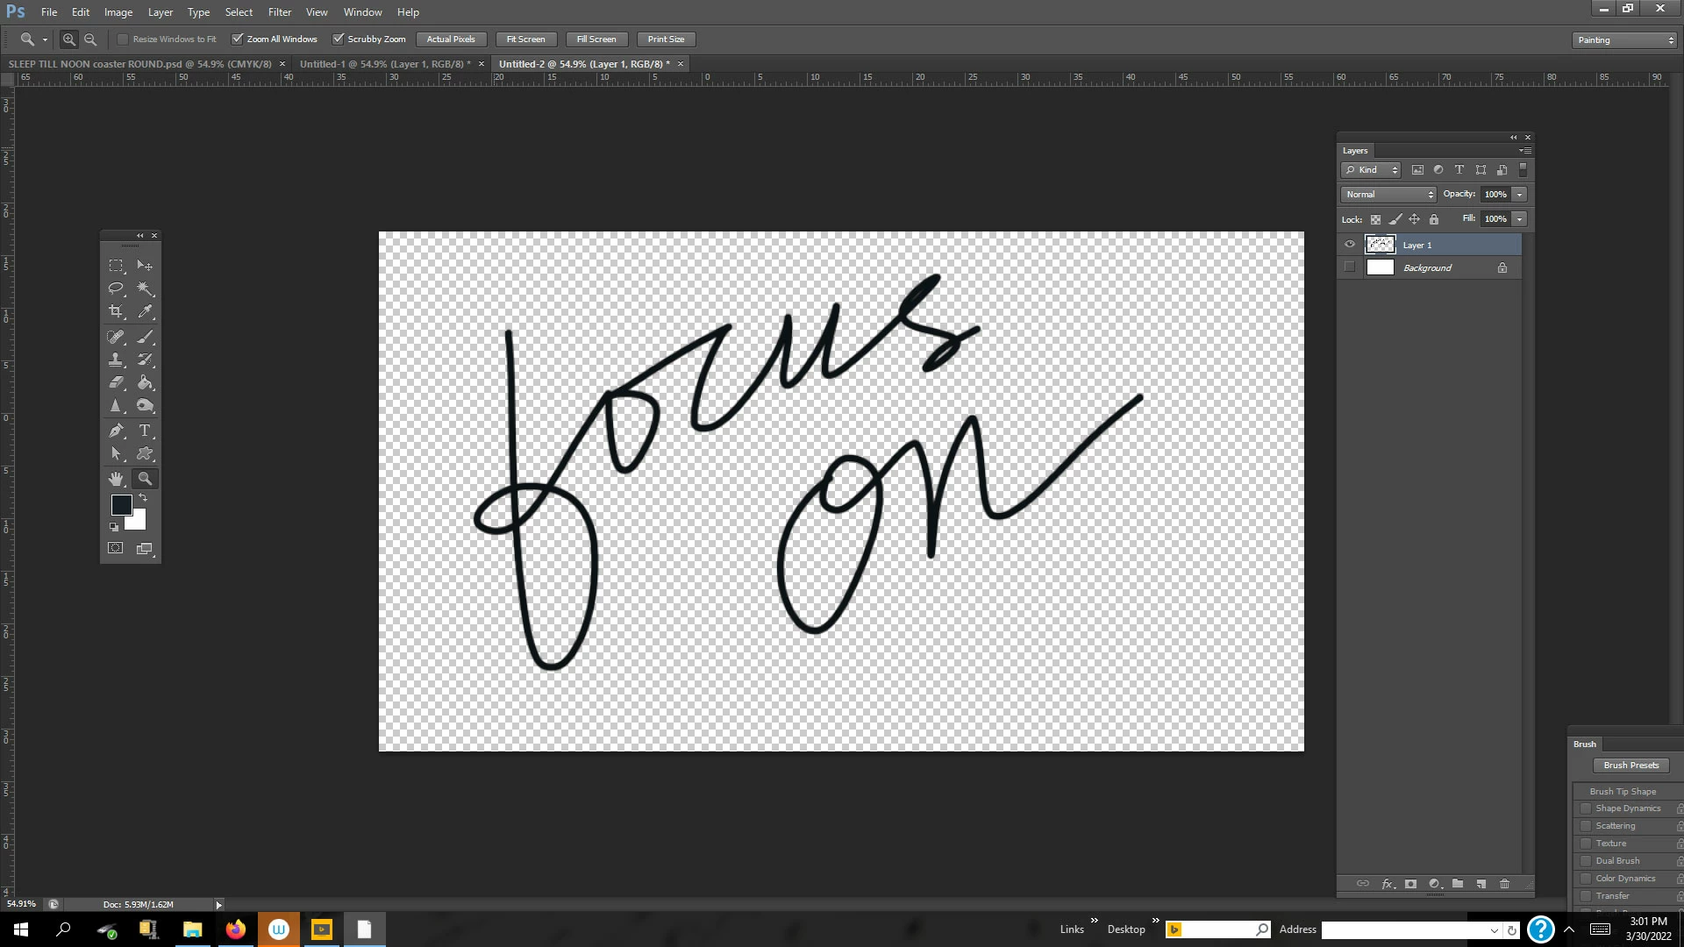The height and width of the screenshot is (947, 1684).
Task: Expand the Opacity slider dropdown arrow
Action: coord(1520,195)
